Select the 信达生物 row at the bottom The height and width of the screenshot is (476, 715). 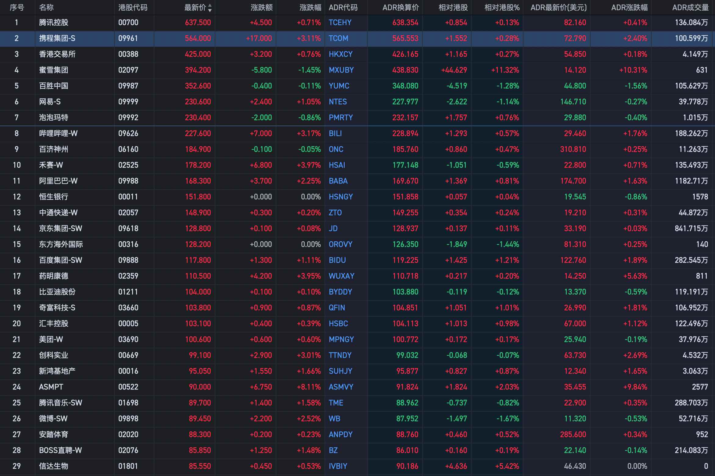(x=54, y=466)
